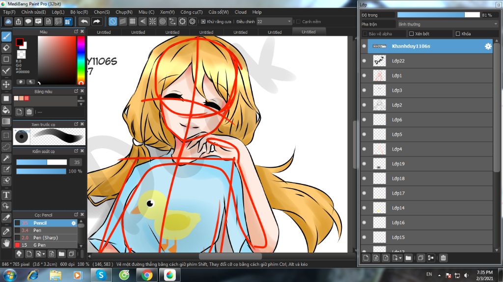Turn snap off with the crossed-circle icon
This screenshot has width=503, height=282.
click(112, 22)
